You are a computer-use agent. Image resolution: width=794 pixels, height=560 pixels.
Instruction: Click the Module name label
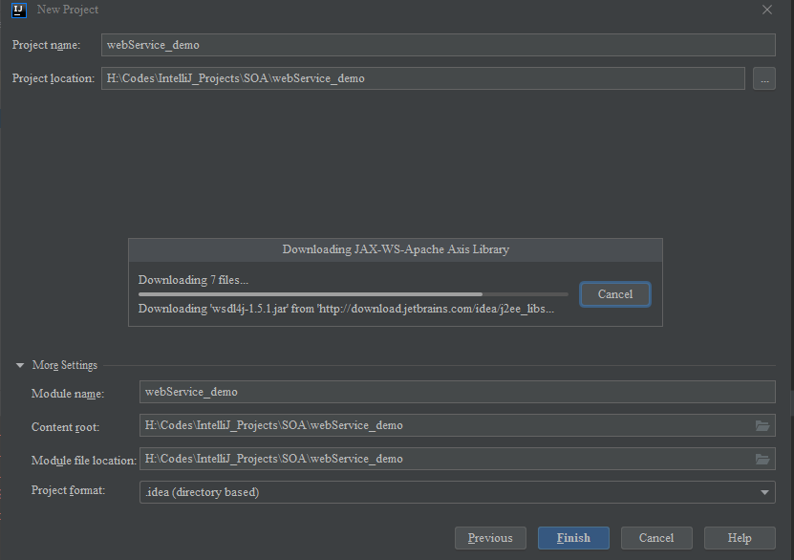[x=68, y=394]
